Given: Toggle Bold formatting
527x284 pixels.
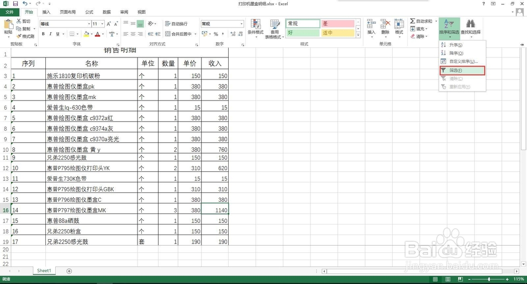Looking at the screenshot, I should (x=43, y=34).
